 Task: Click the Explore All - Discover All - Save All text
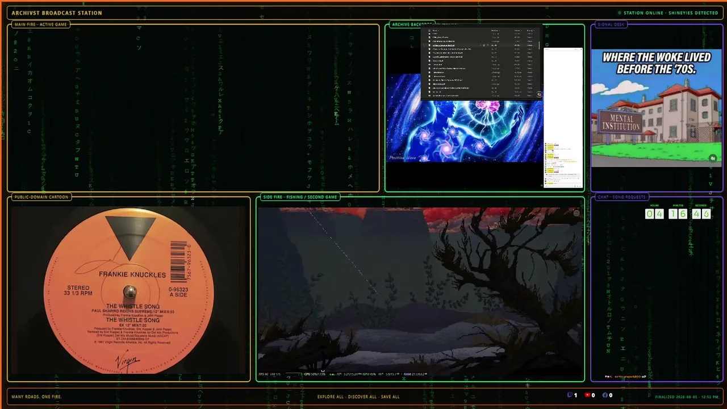pyautogui.click(x=358, y=397)
